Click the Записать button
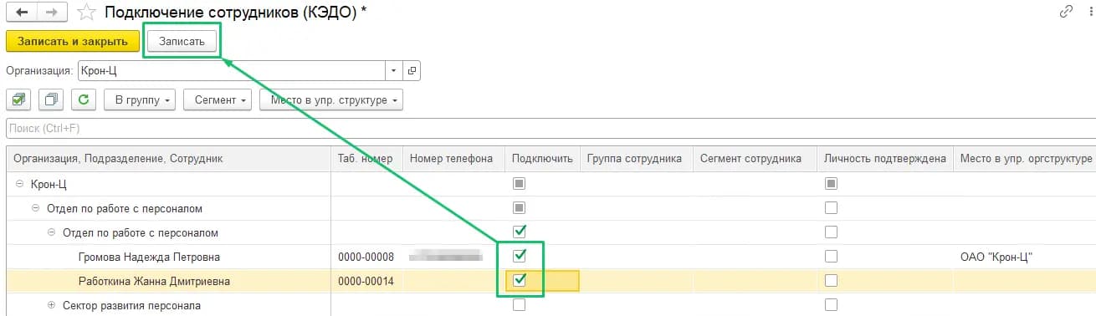Screen dimensions: 1096x316 (182, 41)
